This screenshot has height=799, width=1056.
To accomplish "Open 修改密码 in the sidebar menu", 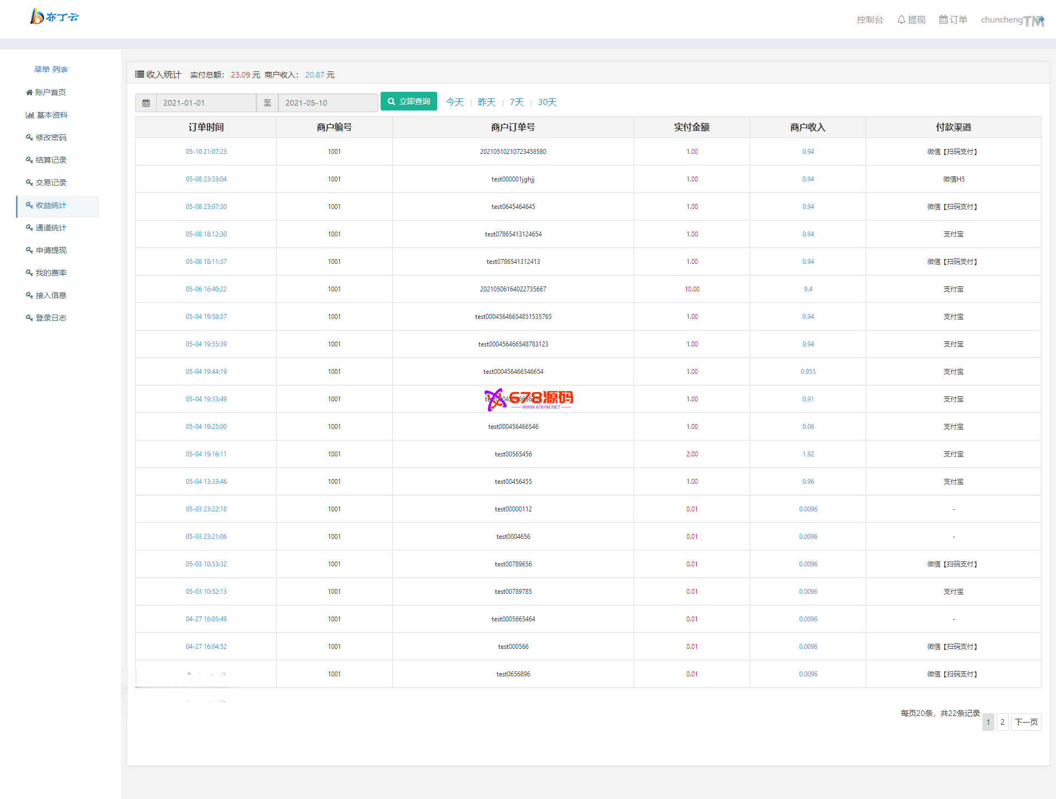I will click(x=51, y=137).
